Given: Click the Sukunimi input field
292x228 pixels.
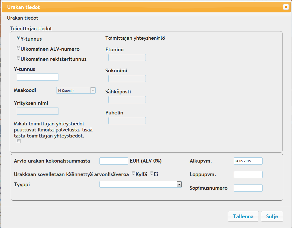Looking at the screenshot, I should tap(127, 79).
